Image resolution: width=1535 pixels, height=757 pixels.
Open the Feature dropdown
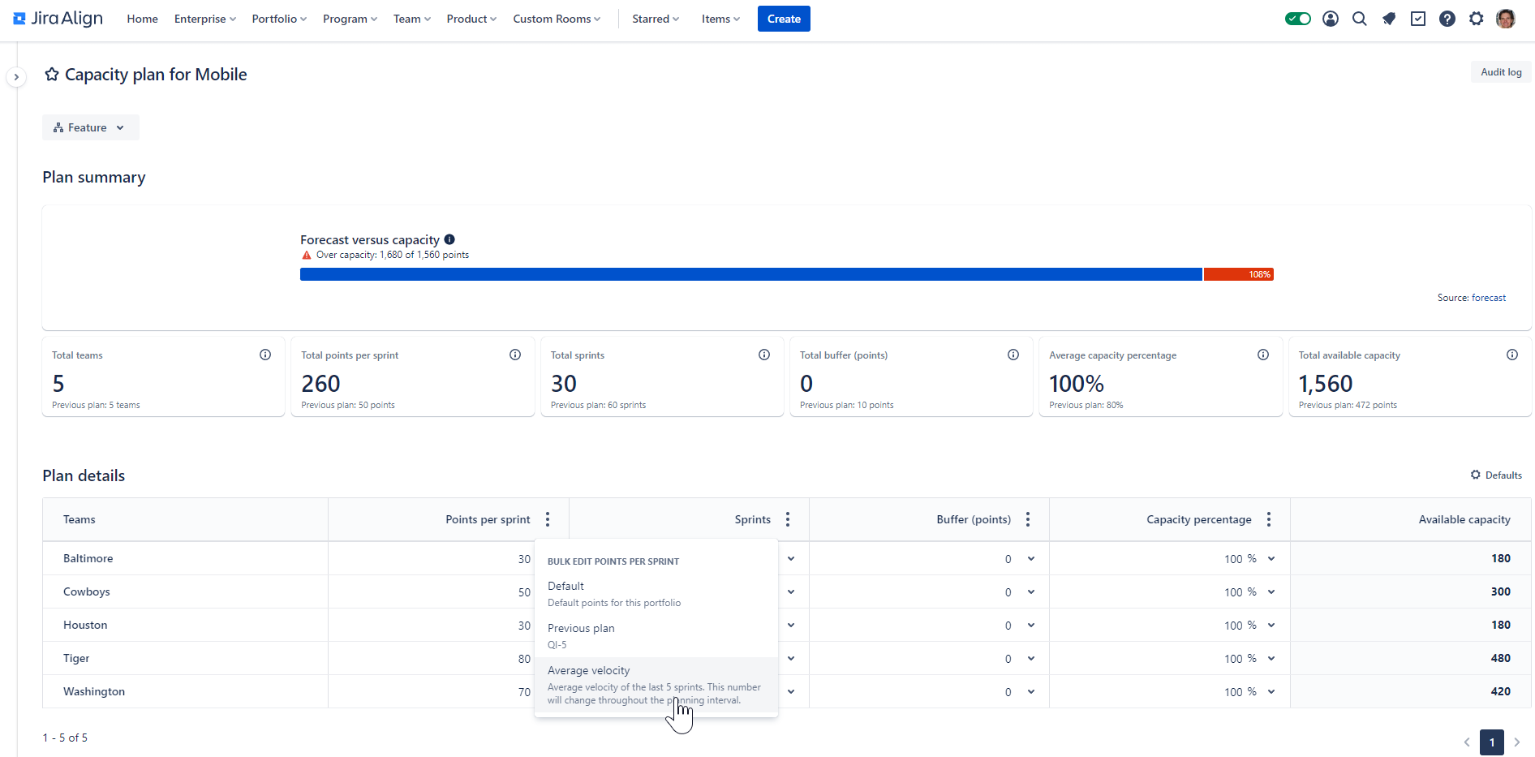pyautogui.click(x=90, y=127)
